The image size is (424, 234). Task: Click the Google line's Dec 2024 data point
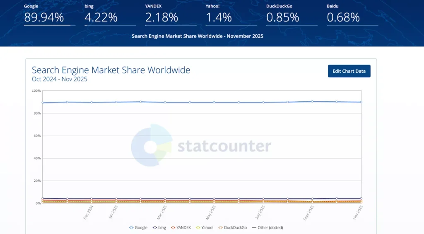click(92, 102)
